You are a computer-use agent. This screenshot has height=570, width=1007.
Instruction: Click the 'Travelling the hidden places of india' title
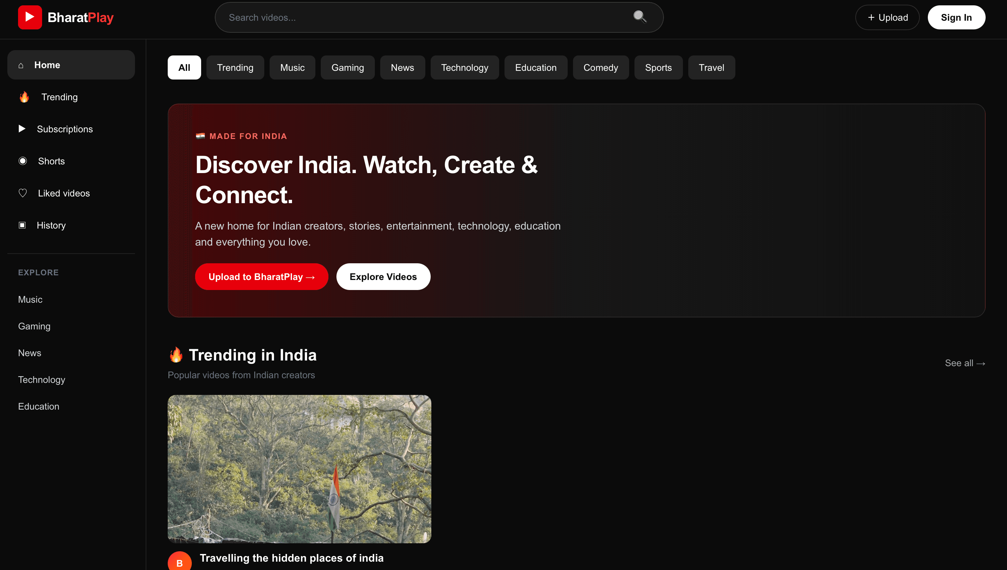point(292,558)
